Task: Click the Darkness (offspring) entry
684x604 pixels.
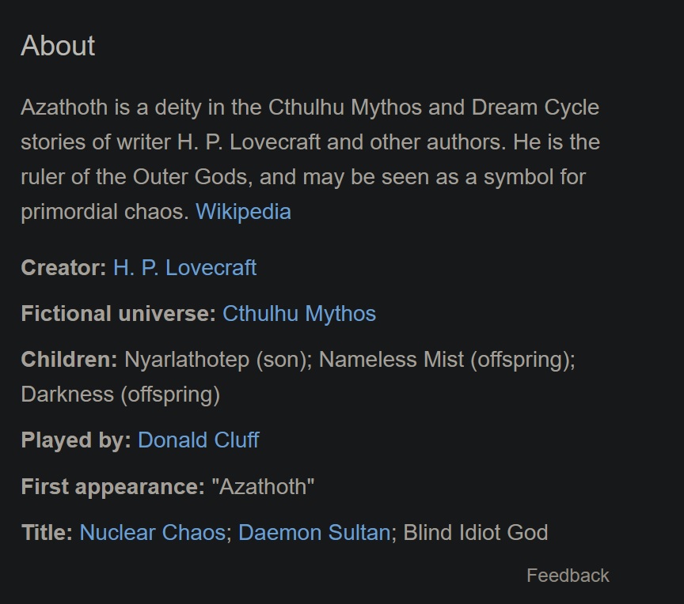Action: (120, 394)
